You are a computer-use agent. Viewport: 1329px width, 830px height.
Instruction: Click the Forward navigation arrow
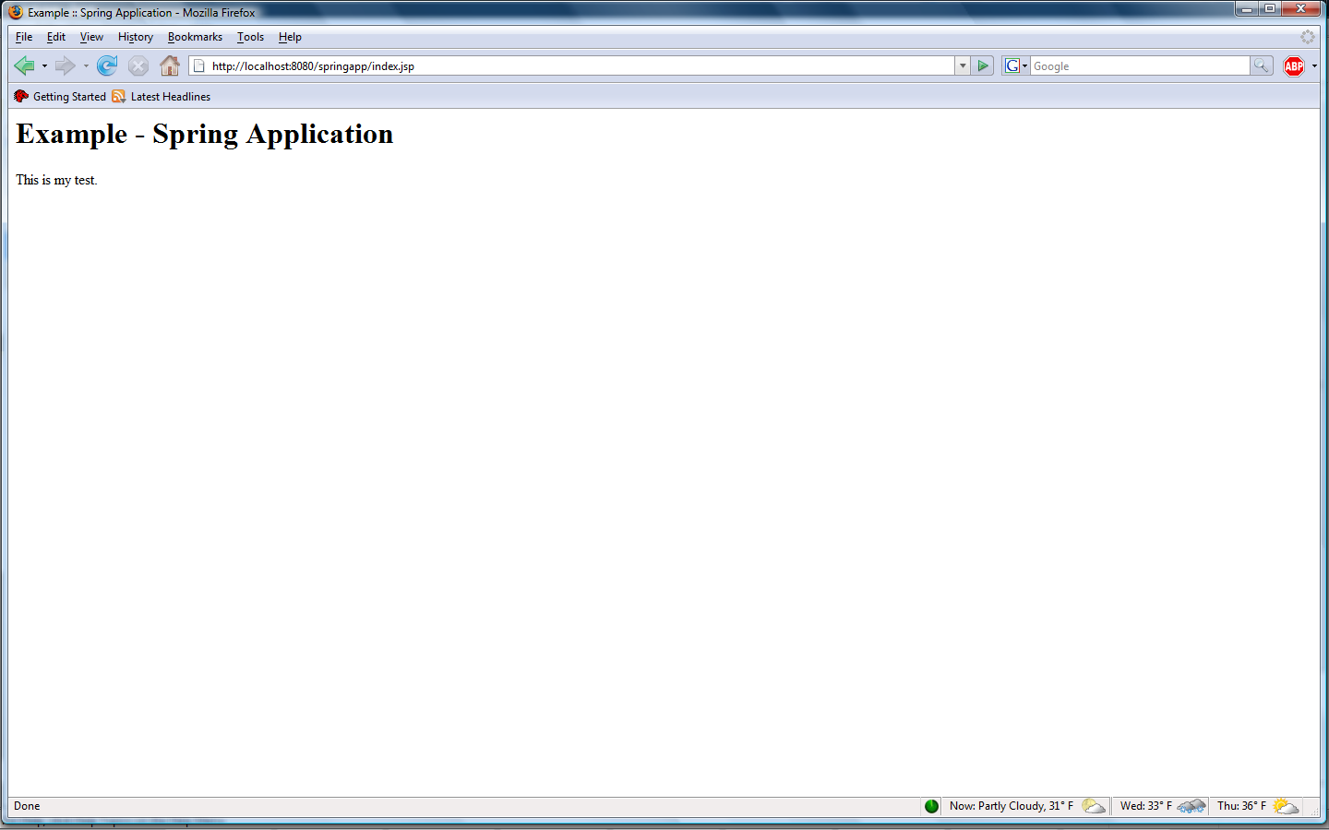[65, 65]
